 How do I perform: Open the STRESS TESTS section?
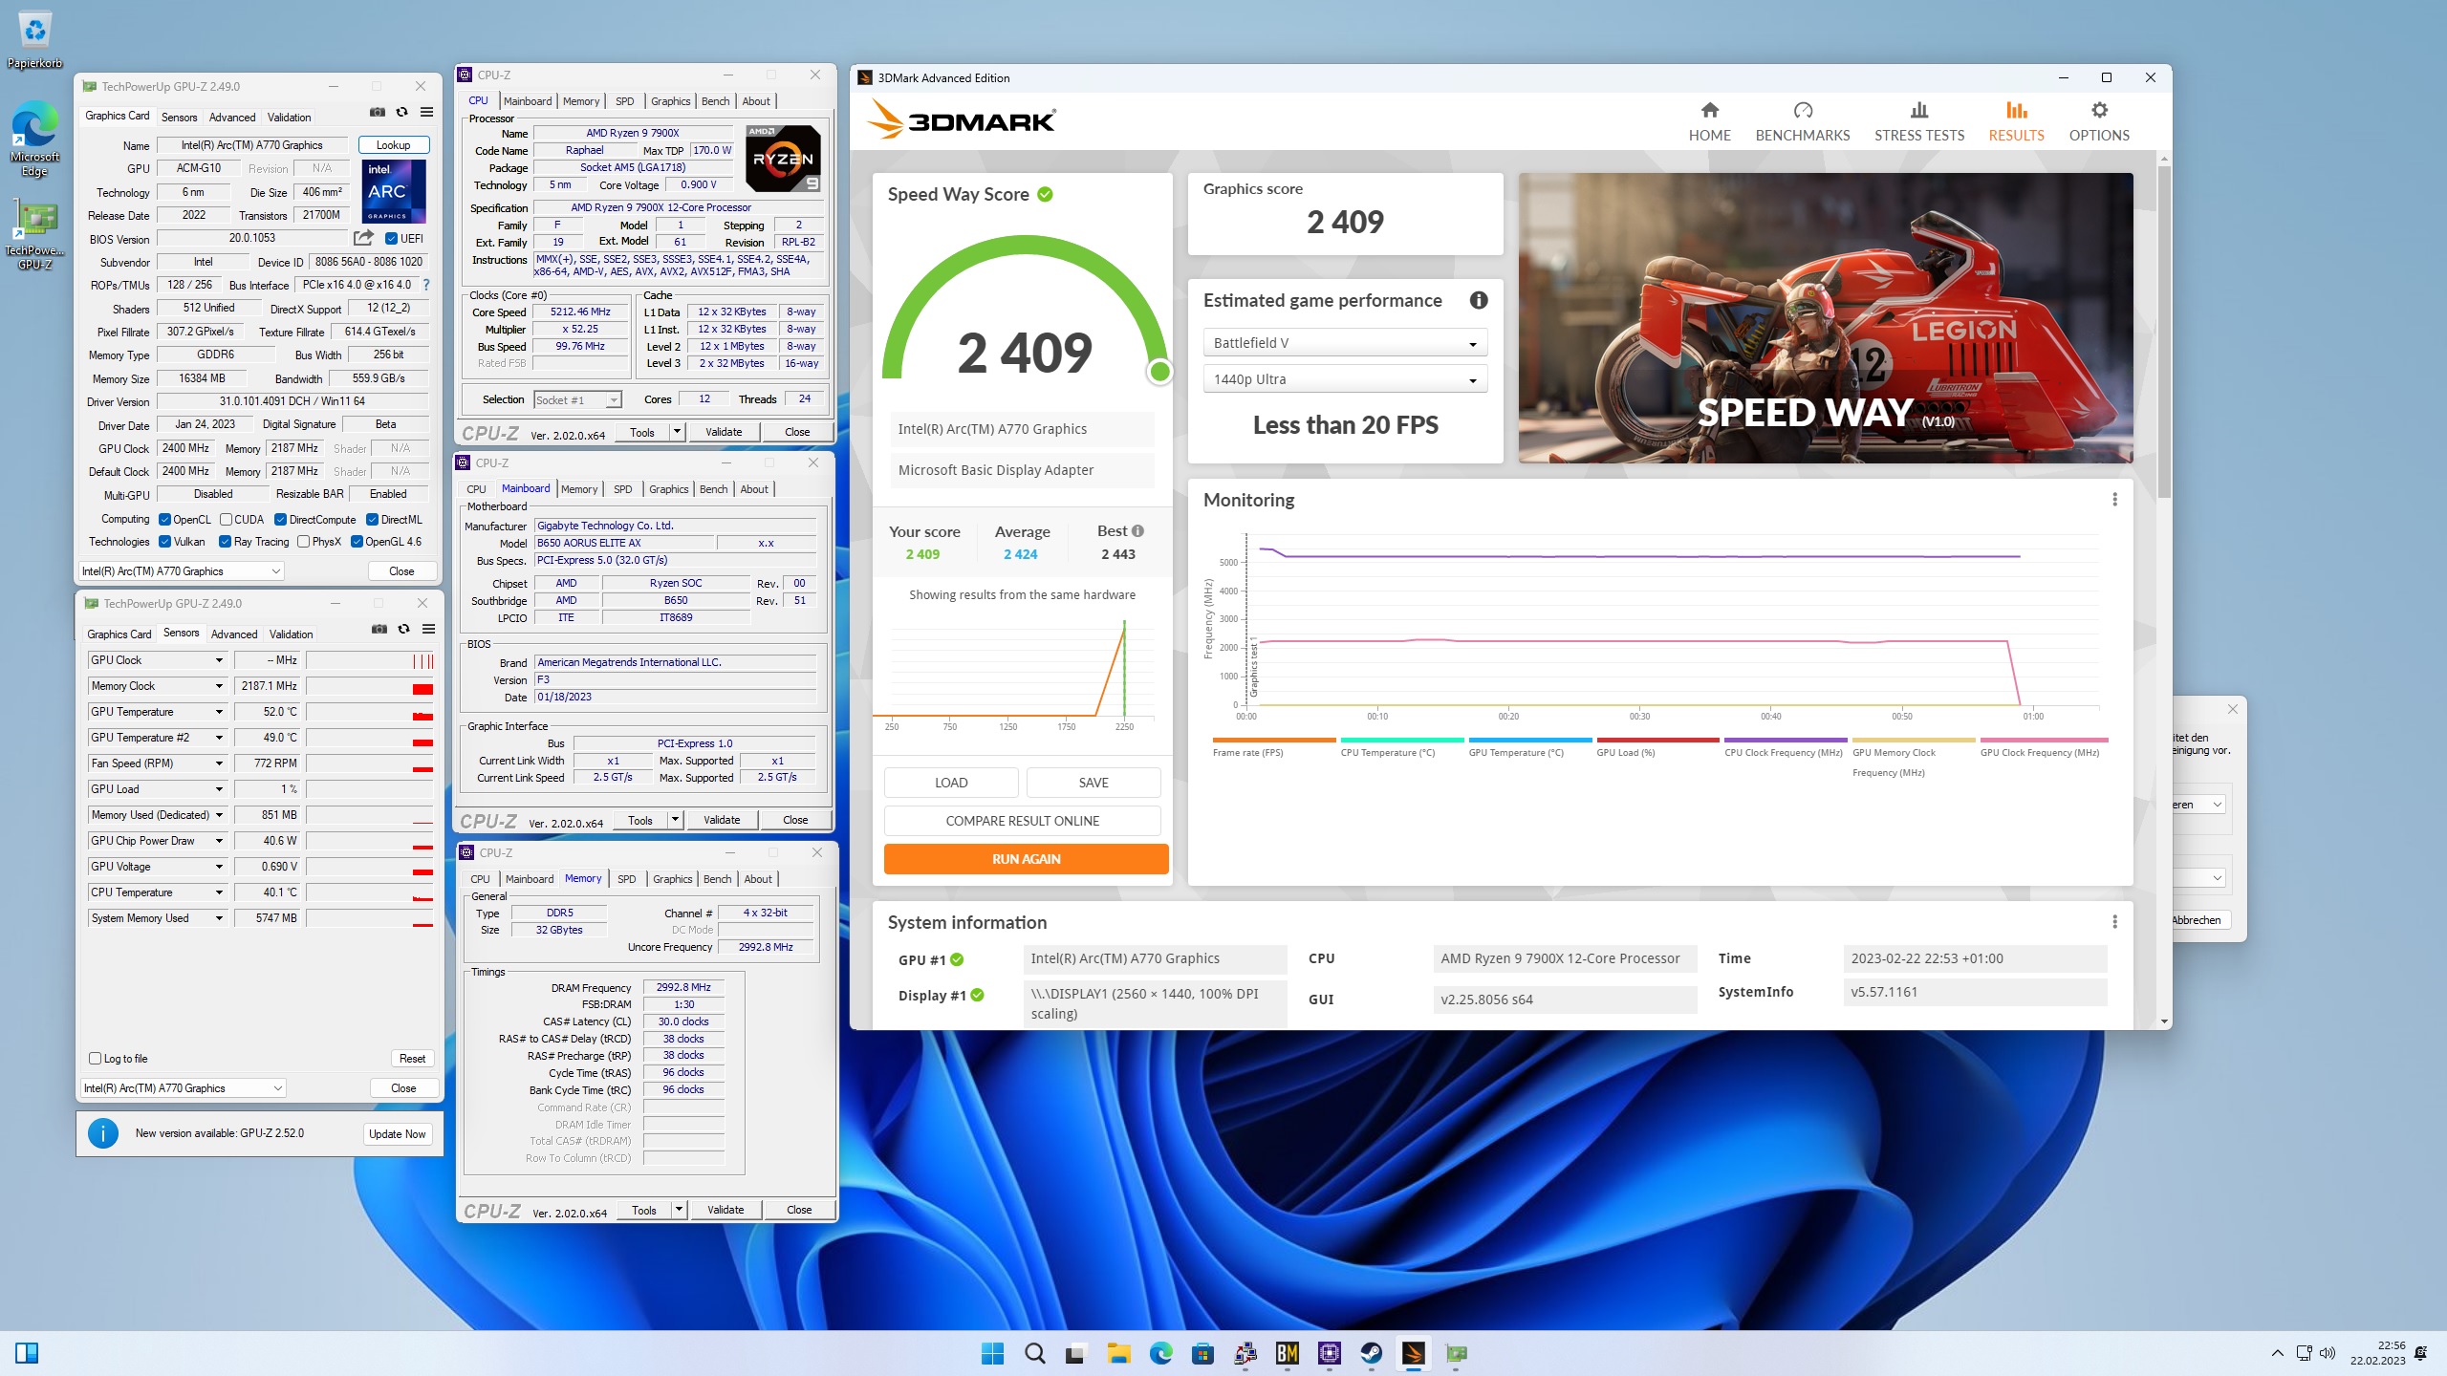1918,121
